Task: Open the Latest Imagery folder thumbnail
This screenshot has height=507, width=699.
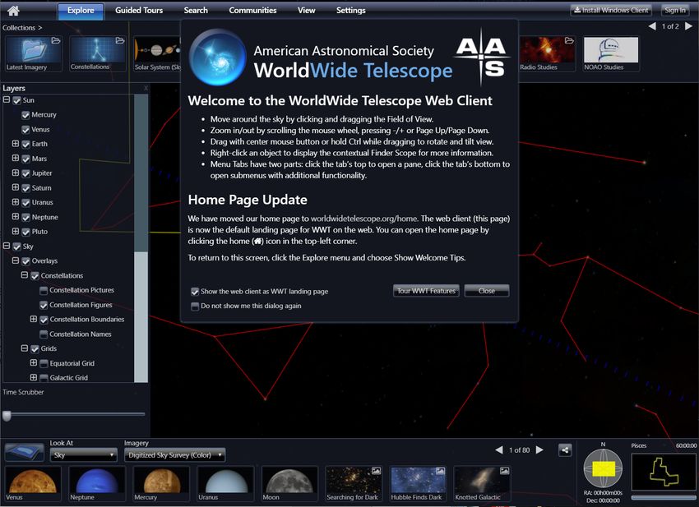Action: 34,54
